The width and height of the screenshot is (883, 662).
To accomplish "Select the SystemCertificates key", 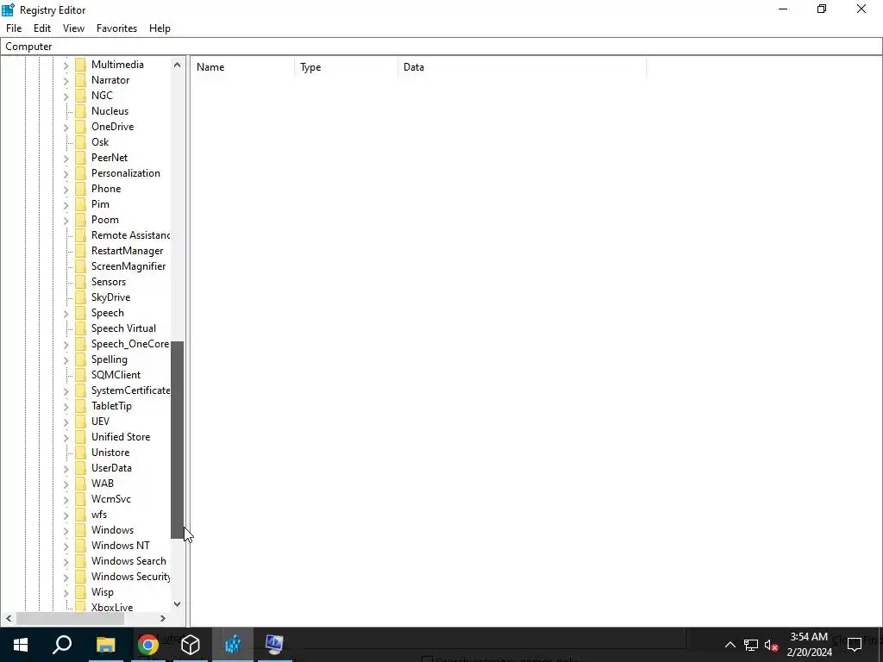I will (131, 390).
